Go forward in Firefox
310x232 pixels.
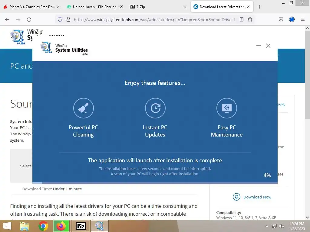(18, 19)
